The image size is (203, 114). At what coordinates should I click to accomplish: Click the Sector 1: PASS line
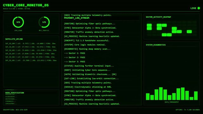74,53
